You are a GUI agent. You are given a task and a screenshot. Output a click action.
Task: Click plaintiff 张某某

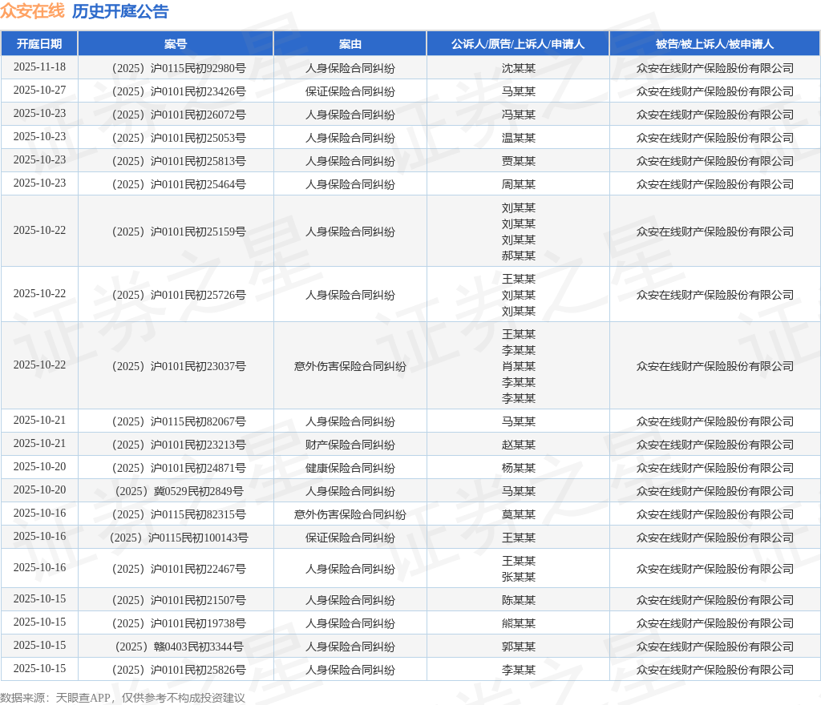point(519,577)
